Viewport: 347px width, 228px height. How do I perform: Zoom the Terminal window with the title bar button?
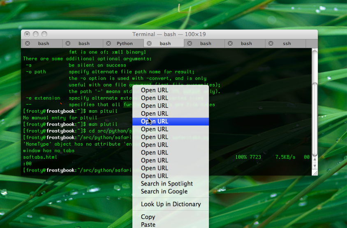coord(44,34)
